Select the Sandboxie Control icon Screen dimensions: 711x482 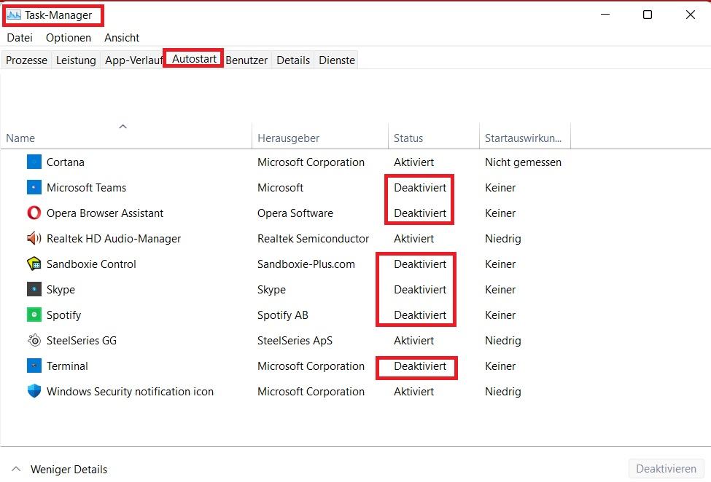34,264
